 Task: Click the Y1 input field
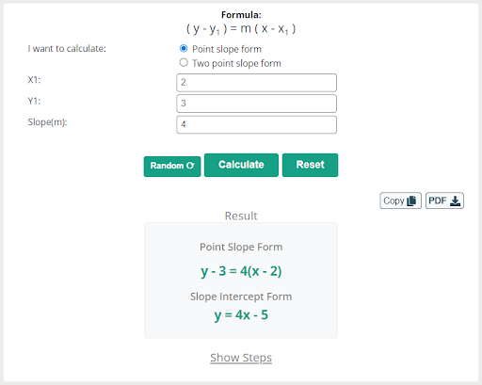[256, 104]
